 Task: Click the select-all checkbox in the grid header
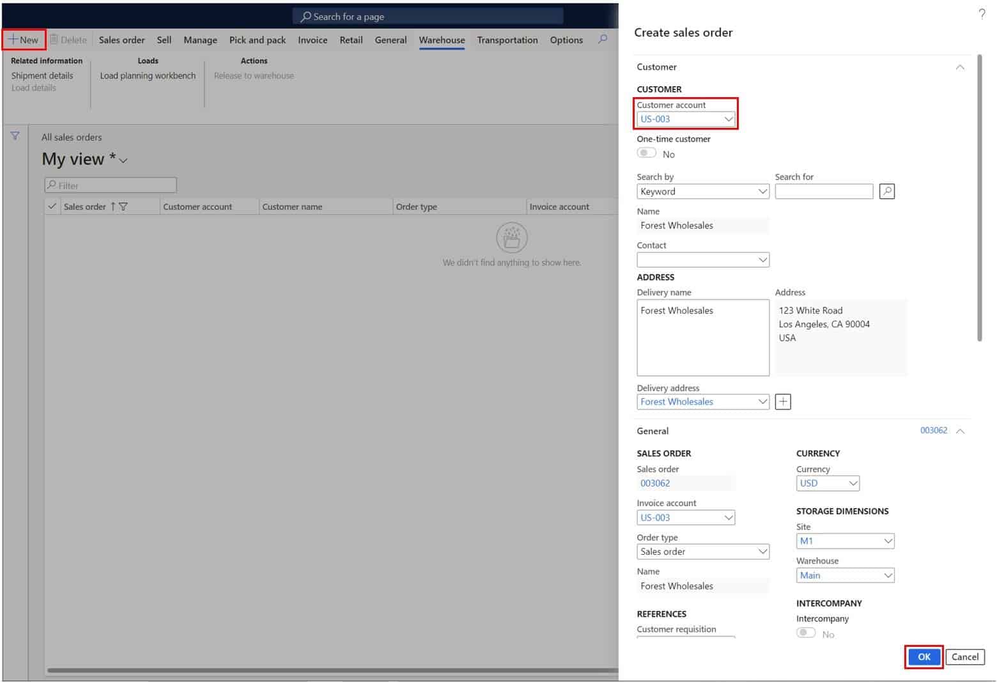52,206
